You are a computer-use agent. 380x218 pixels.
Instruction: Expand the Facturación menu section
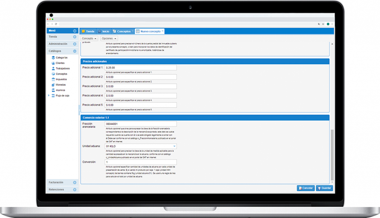75,182
